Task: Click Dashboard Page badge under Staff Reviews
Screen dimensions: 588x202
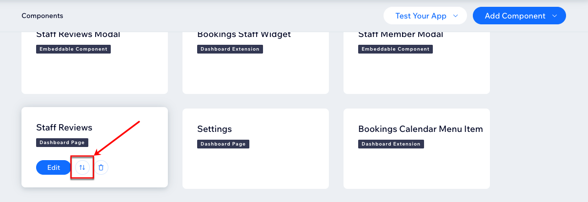Action: tap(62, 143)
